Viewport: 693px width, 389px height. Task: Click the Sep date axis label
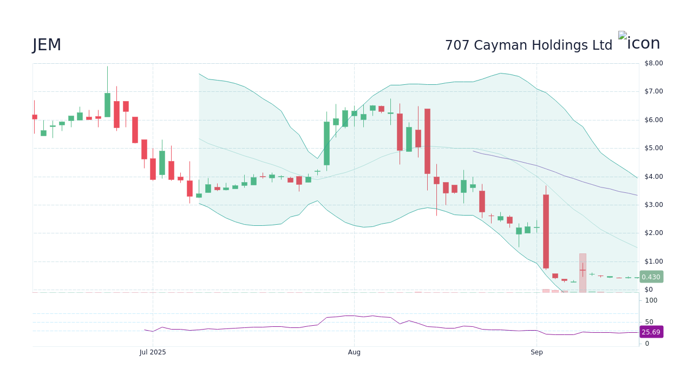point(537,352)
